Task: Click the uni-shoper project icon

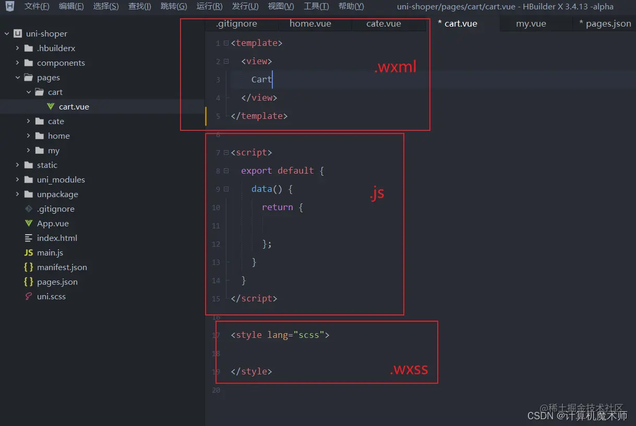Action: click(18, 34)
